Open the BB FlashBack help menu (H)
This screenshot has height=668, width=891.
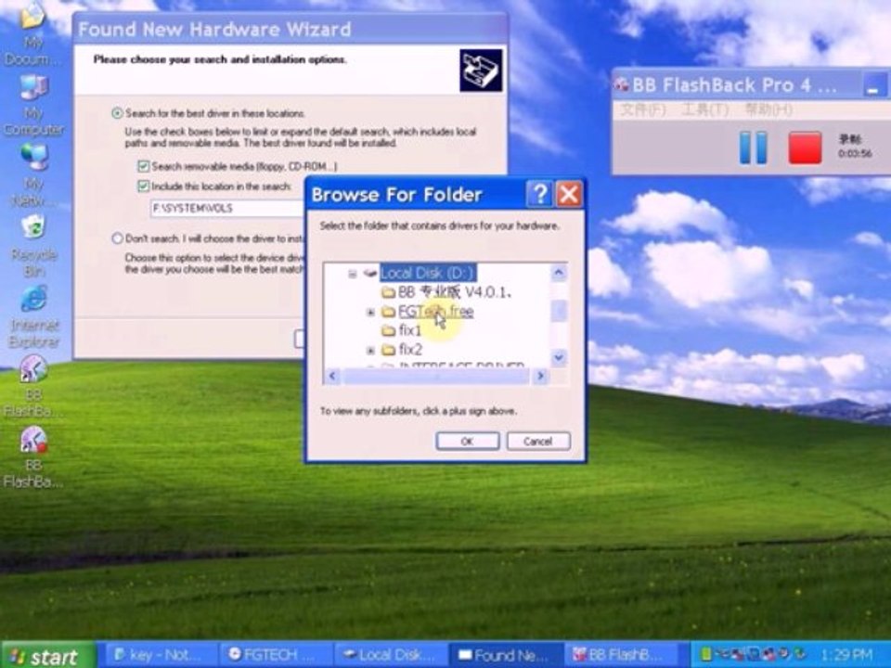pos(768,109)
